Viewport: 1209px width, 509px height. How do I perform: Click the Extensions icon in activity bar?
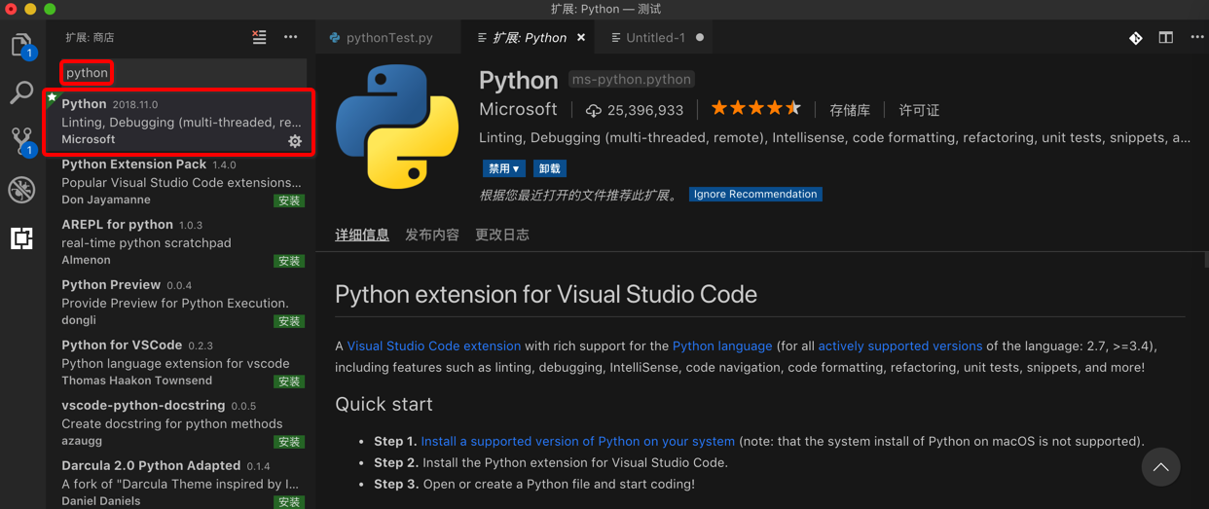(21, 237)
